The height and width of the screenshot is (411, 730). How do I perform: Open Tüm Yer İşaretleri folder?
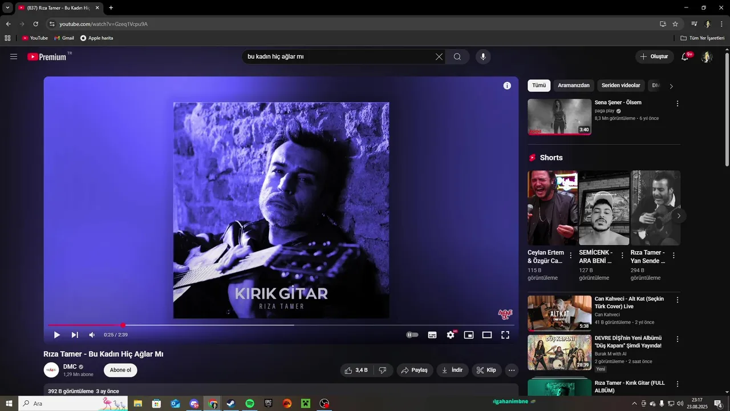(x=703, y=38)
